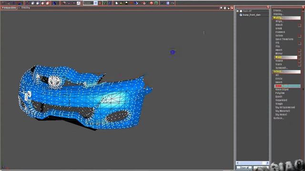The height and width of the screenshot is (171, 305).
Task: Expand the Create... command group
Action: click(x=278, y=10)
